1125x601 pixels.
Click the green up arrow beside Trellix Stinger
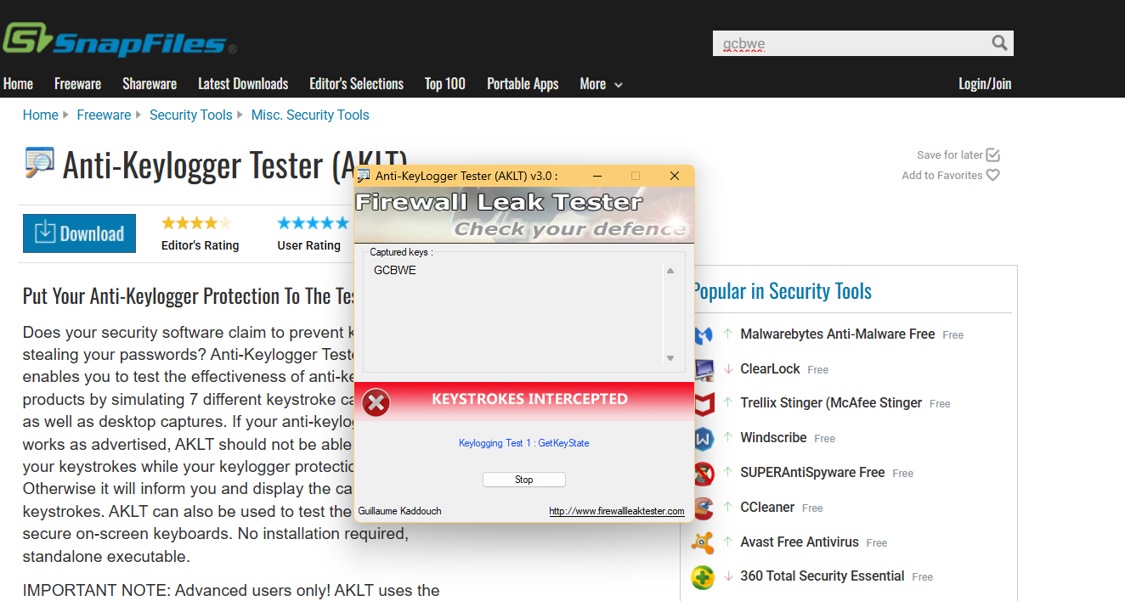click(x=728, y=403)
